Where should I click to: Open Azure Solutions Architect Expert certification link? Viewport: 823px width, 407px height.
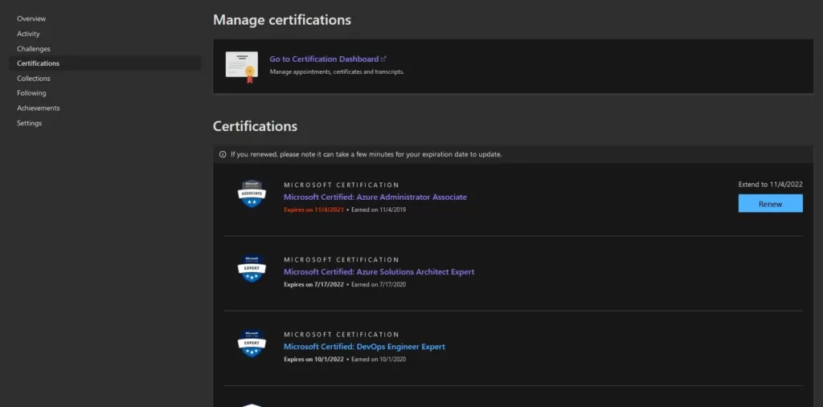tap(379, 271)
